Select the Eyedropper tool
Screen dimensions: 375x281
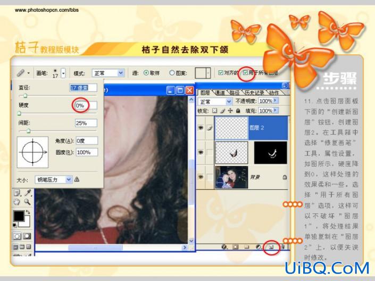(28, 193)
